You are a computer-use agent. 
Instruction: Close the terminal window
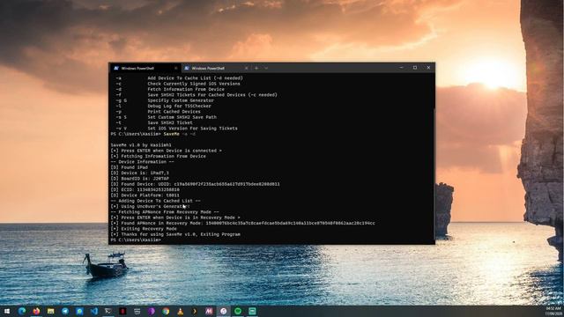(x=428, y=68)
